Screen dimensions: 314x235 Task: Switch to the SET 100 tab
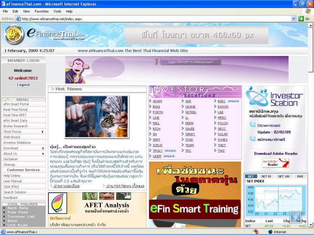[x=283, y=176]
